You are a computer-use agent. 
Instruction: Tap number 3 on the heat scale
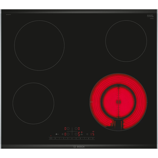tap(68, 138)
